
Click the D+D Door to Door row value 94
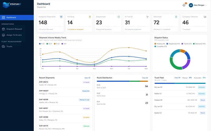(x=147, y=86)
